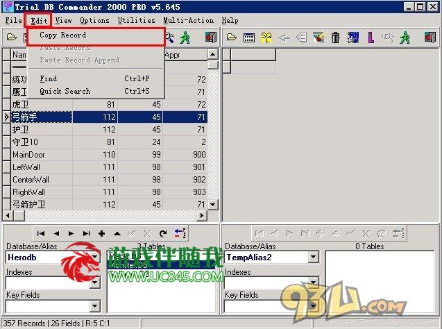The height and width of the screenshot is (329, 442).
Task: Expand the Herodb Database/Alias dropdown
Action: 95,257
